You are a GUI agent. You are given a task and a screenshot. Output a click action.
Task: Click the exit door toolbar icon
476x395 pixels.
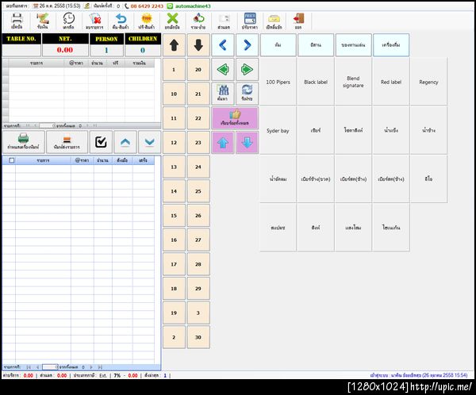coord(298,21)
